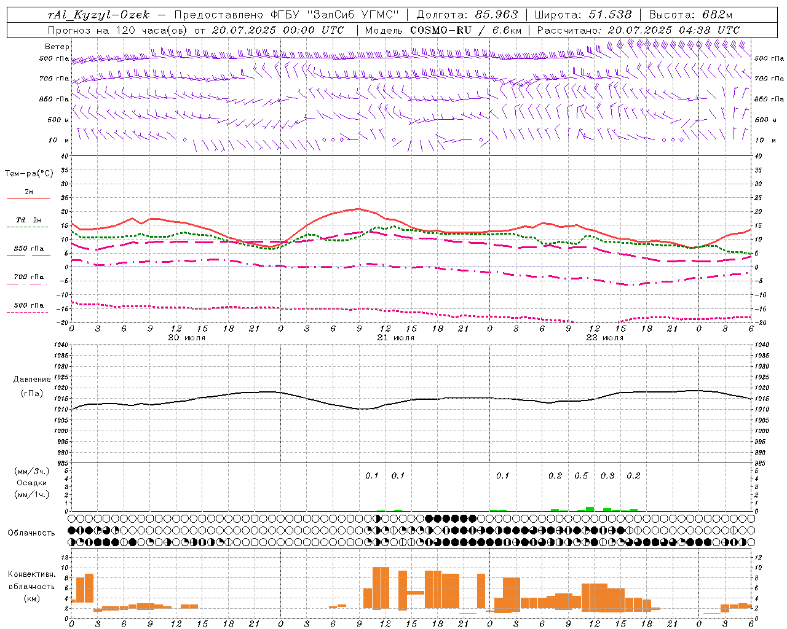
Task: Click the Рассчитано: 20.07.2025 04:38 UTC timestamp
Action: tap(638, 30)
